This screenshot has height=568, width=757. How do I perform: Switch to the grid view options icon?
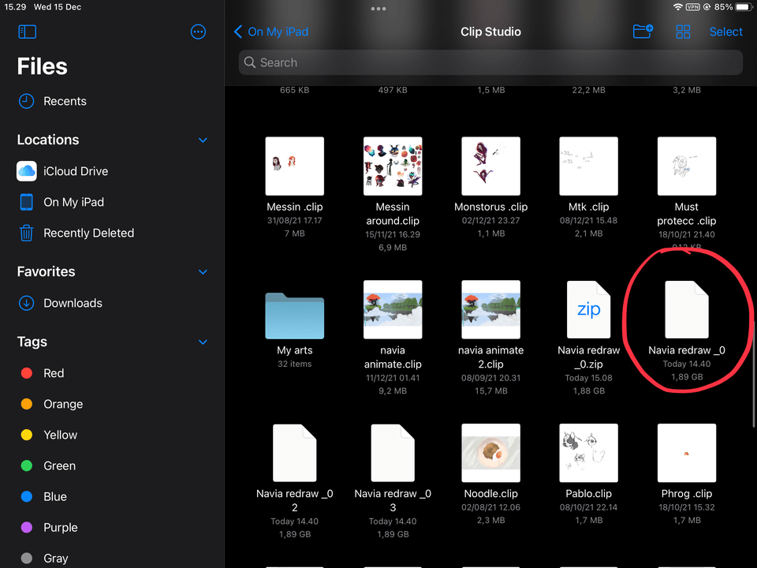tap(683, 32)
